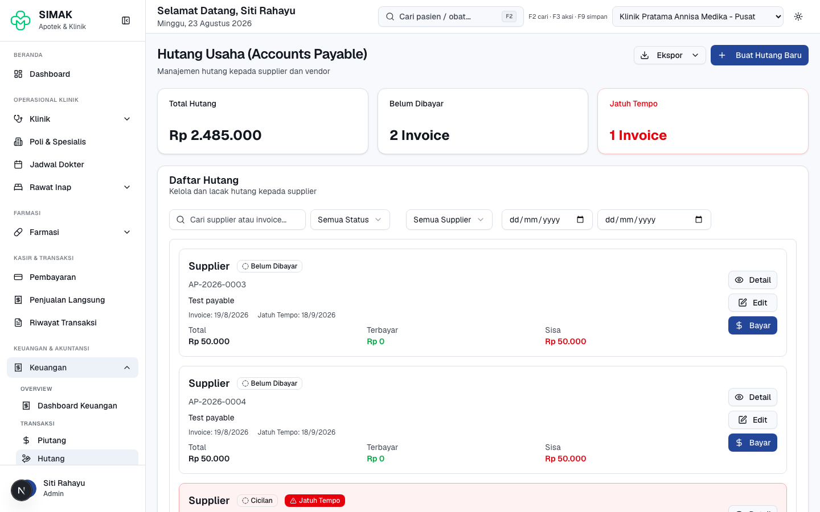Open the second date field calendar picker
820x512 pixels.
pos(699,220)
